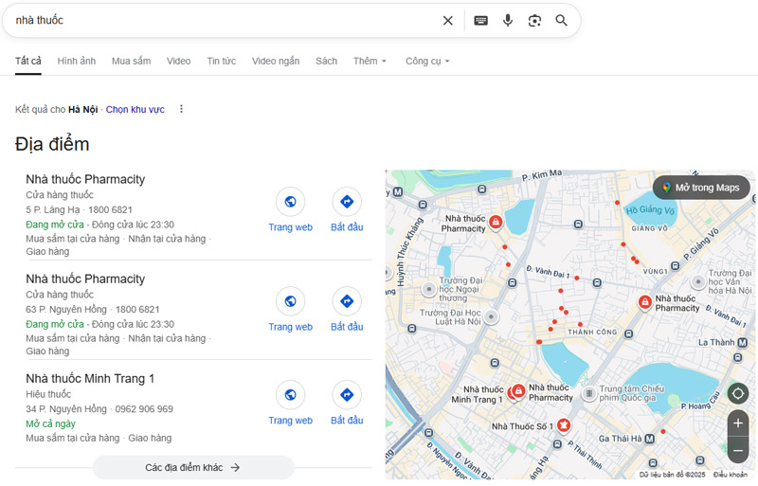Click phone number 0962 906 969

[144, 409]
